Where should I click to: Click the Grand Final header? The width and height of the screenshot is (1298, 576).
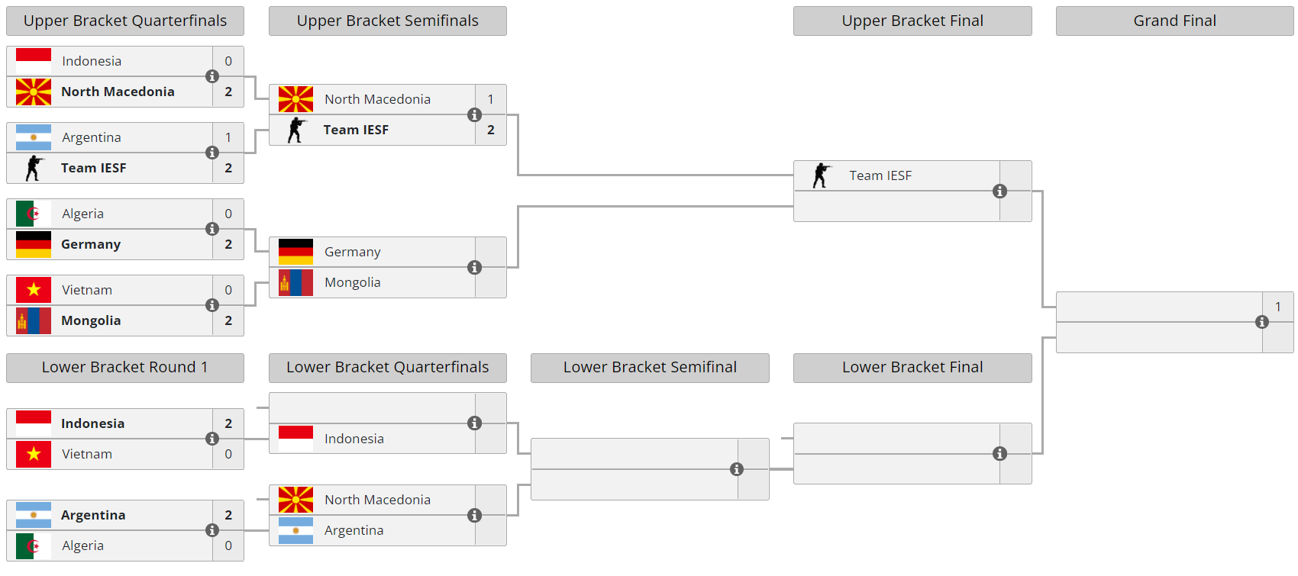[x=1174, y=21]
